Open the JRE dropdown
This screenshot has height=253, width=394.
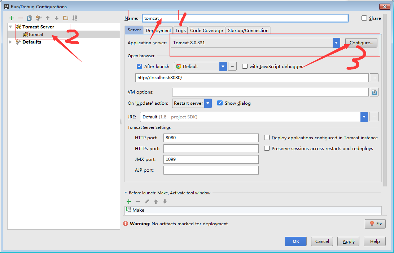click(x=364, y=117)
